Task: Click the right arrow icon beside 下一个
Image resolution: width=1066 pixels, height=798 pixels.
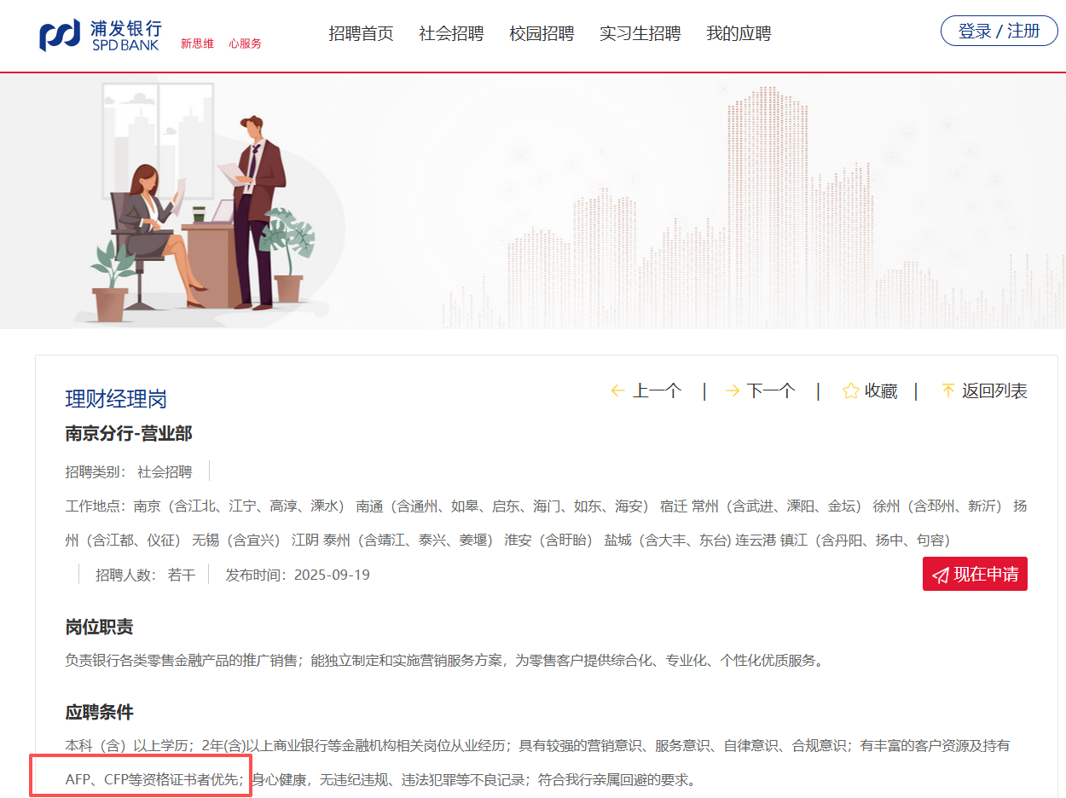Action: (733, 390)
